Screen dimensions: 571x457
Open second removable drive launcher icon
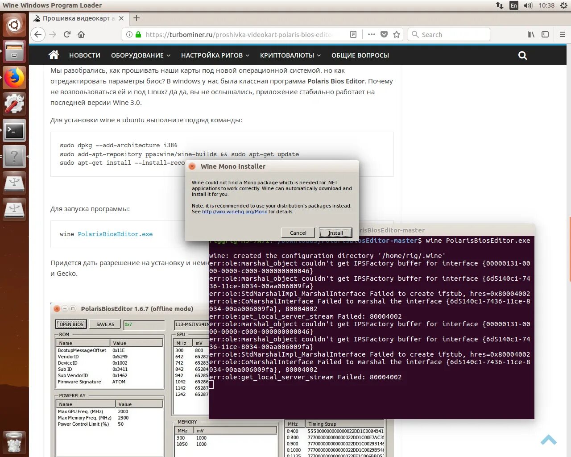tap(14, 209)
